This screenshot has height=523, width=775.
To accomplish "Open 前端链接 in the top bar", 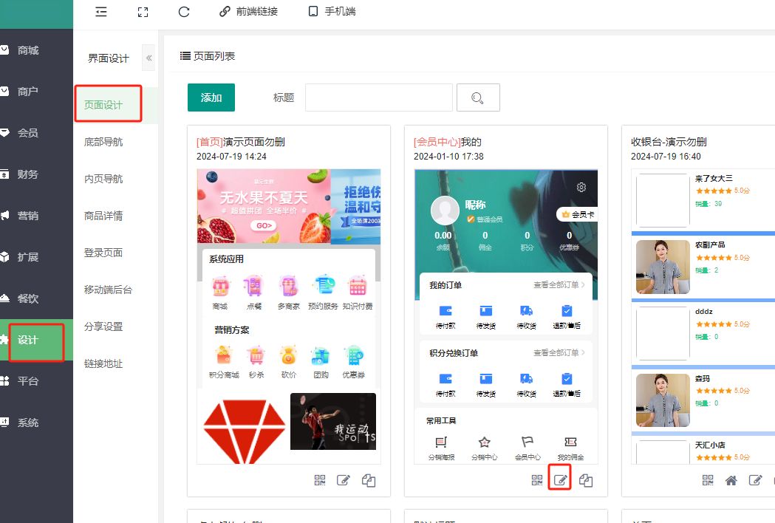I will coord(248,12).
